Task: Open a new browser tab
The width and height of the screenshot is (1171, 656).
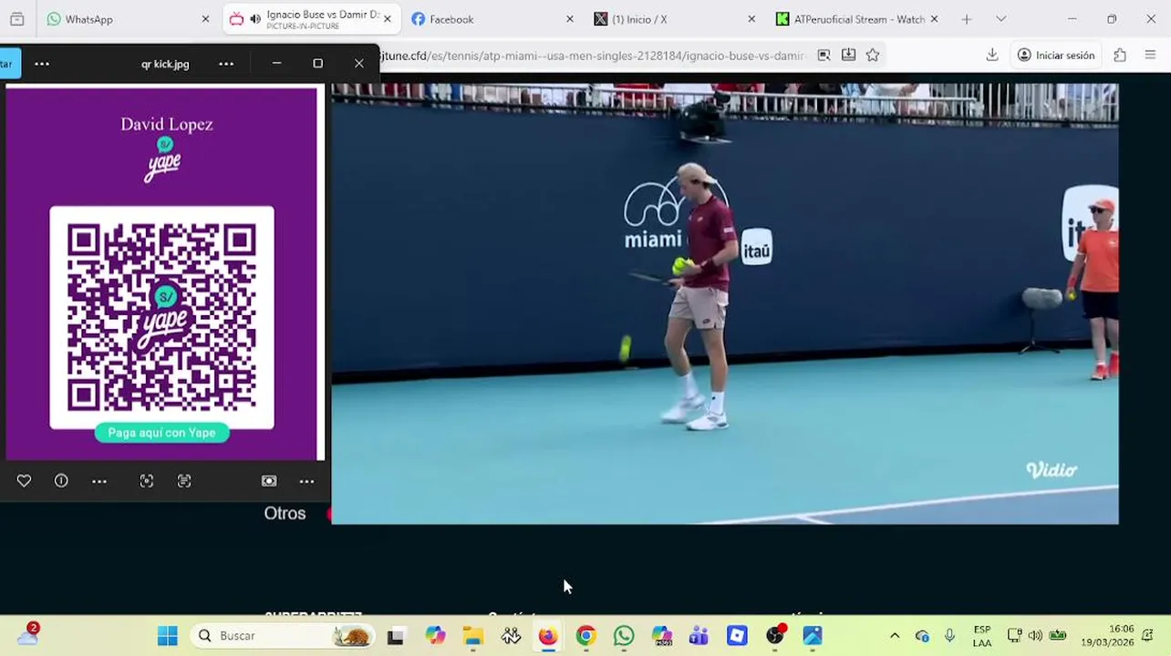Action: tap(967, 19)
